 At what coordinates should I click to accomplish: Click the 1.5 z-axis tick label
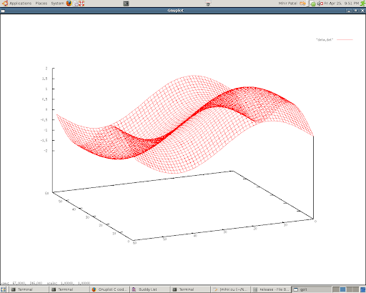coord(45,79)
